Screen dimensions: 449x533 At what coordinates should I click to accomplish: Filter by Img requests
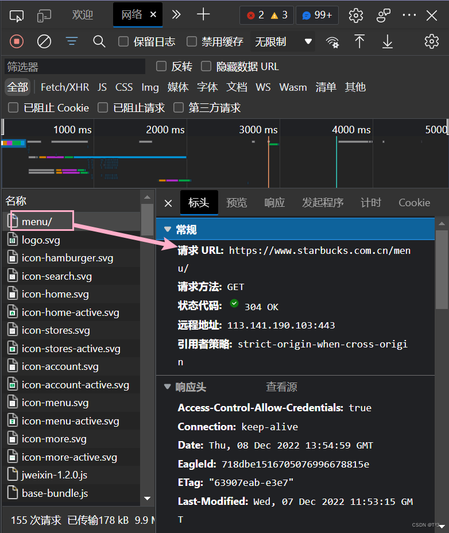point(150,87)
